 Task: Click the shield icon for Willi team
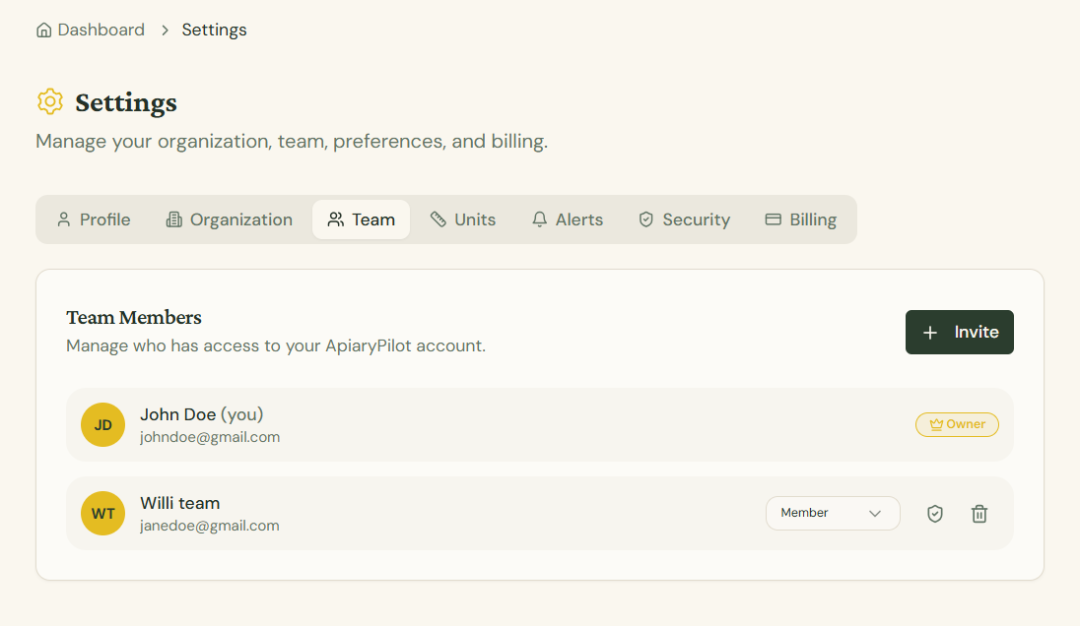(935, 514)
